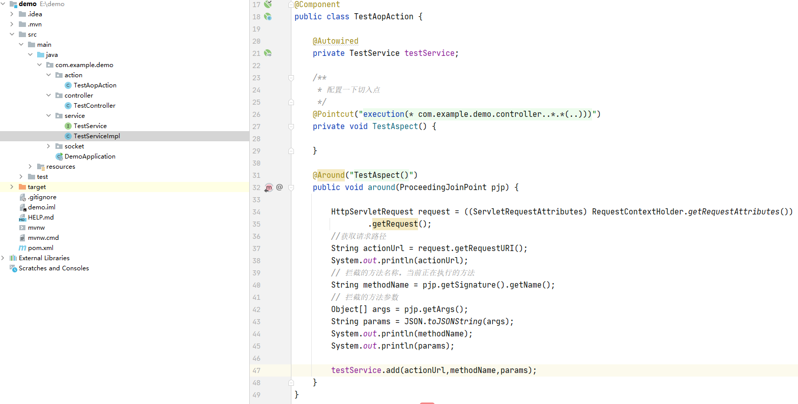Click the HELP.md markdown file icon
The image size is (798, 404).
(x=22, y=217)
